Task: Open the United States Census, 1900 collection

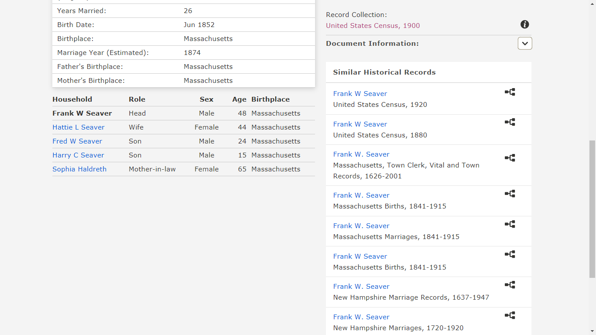Action: tap(373, 26)
